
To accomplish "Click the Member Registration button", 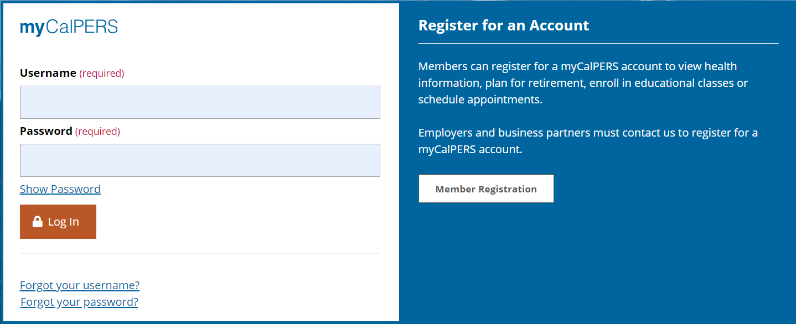I will 486,189.
